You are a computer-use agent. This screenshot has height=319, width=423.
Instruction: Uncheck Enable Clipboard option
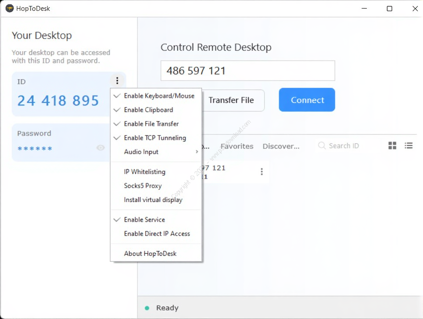coord(148,110)
